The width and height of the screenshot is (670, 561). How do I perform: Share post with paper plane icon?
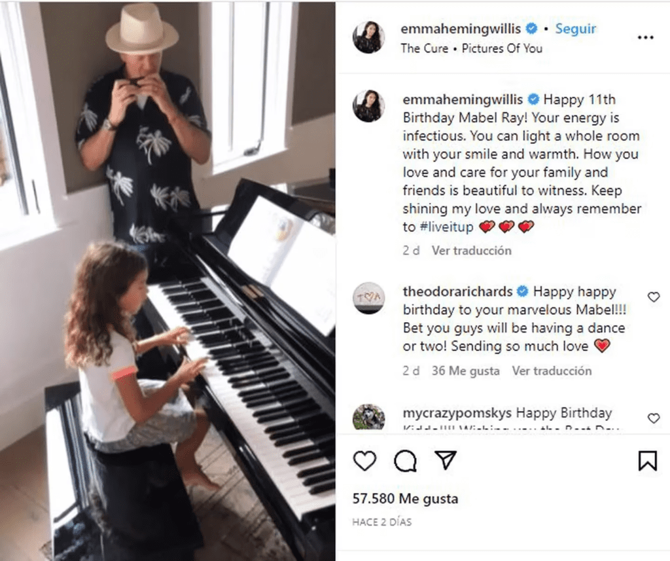coord(446,460)
